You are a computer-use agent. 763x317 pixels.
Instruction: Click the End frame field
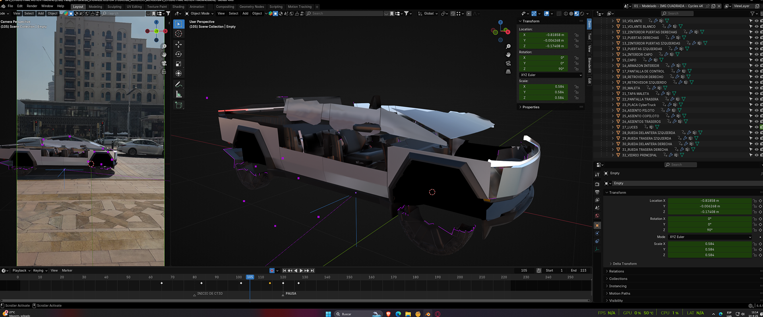[579, 271]
